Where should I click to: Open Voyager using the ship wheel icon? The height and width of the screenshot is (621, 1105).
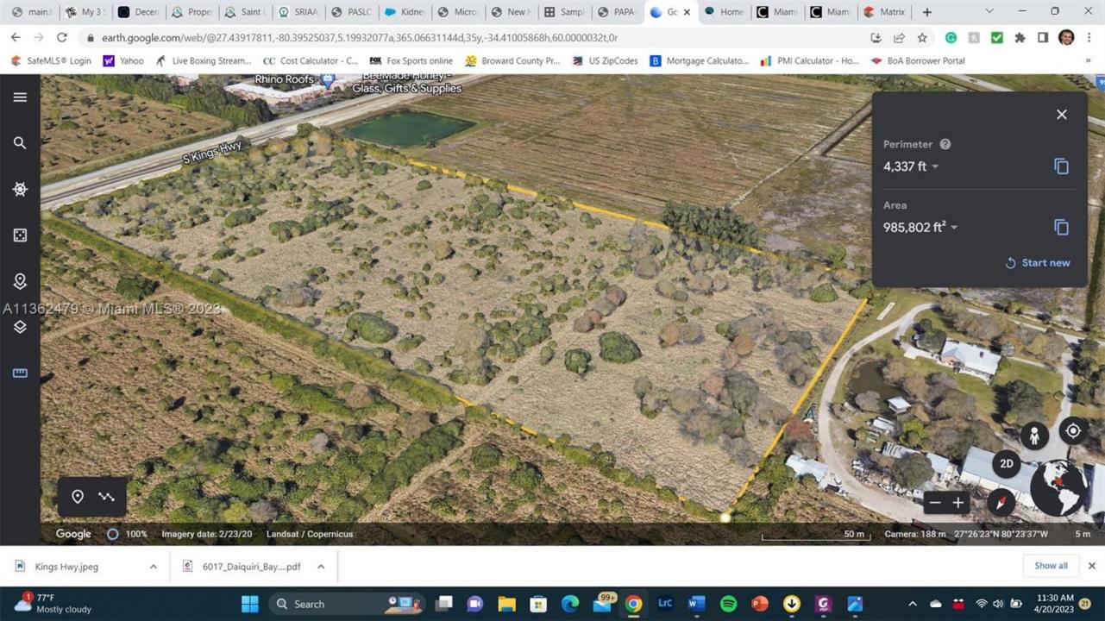[20, 189]
